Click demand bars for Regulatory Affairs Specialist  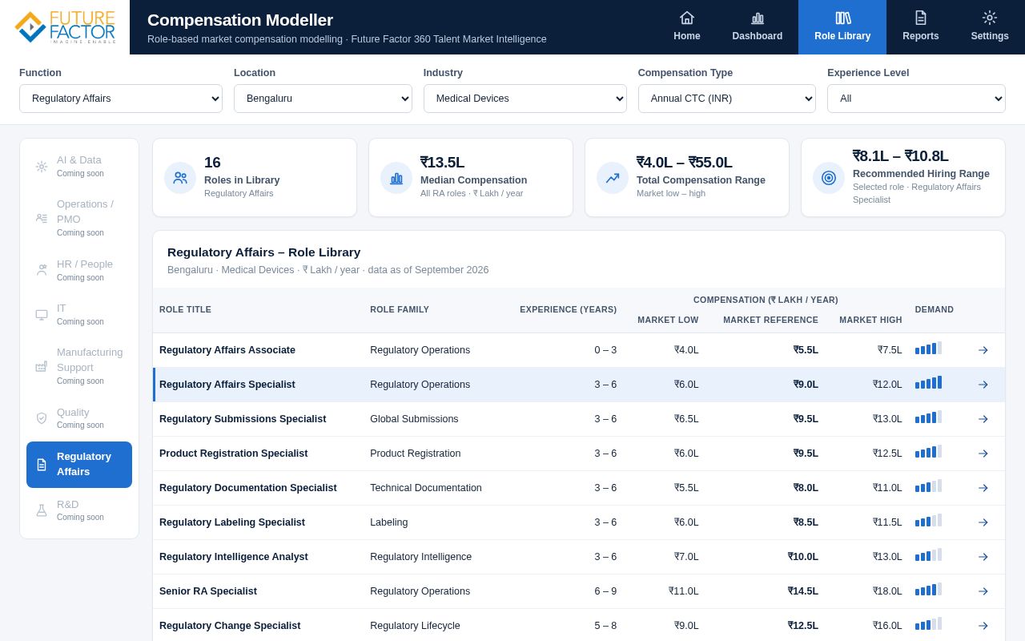pyautogui.click(x=928, y=383)
